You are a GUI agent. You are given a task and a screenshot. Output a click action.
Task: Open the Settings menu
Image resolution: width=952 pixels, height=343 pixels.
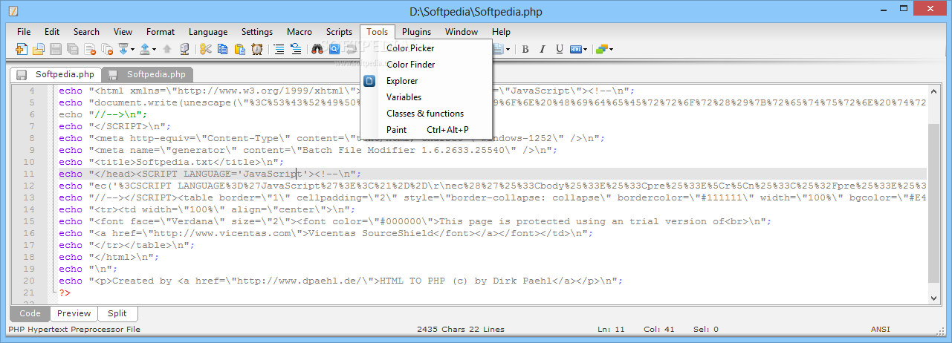coord(257,32)
